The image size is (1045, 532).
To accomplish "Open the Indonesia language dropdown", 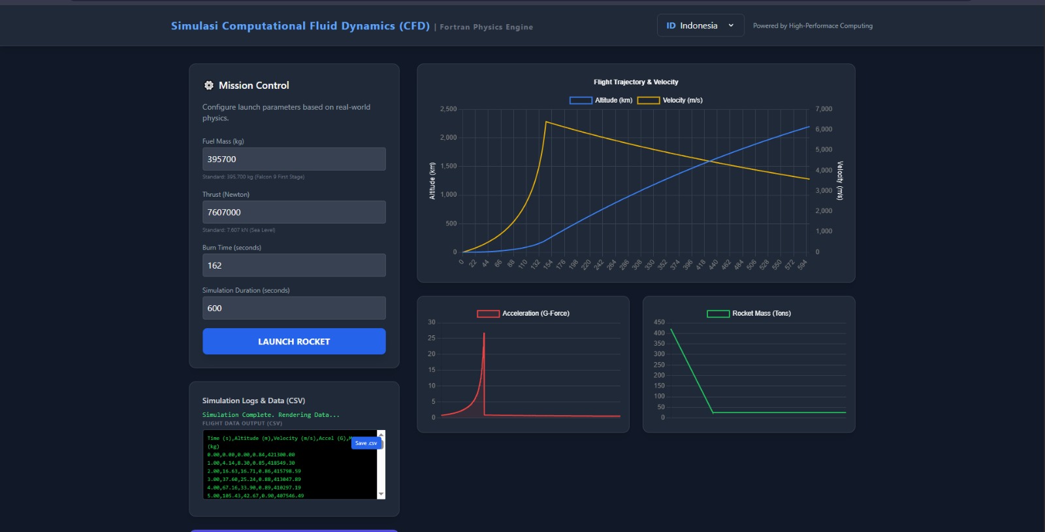I will [x=699, y=25].
